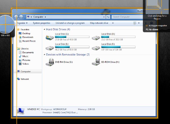Click the WORKGROUP value in details pane
The image size is (170, 124).
click(x=60, y=109)
